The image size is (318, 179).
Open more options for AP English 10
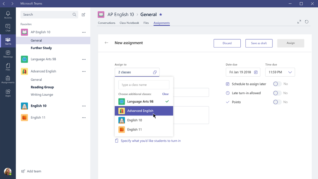[84, 32]
